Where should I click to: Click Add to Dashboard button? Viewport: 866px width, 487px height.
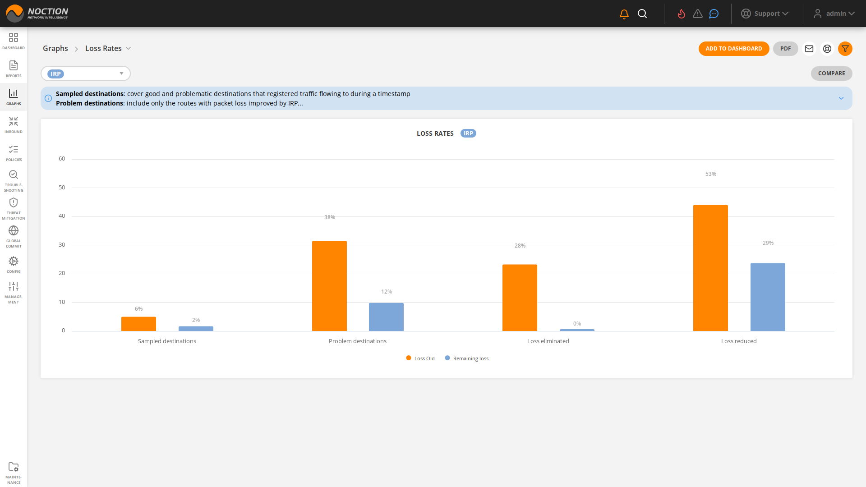pos(734,49)
